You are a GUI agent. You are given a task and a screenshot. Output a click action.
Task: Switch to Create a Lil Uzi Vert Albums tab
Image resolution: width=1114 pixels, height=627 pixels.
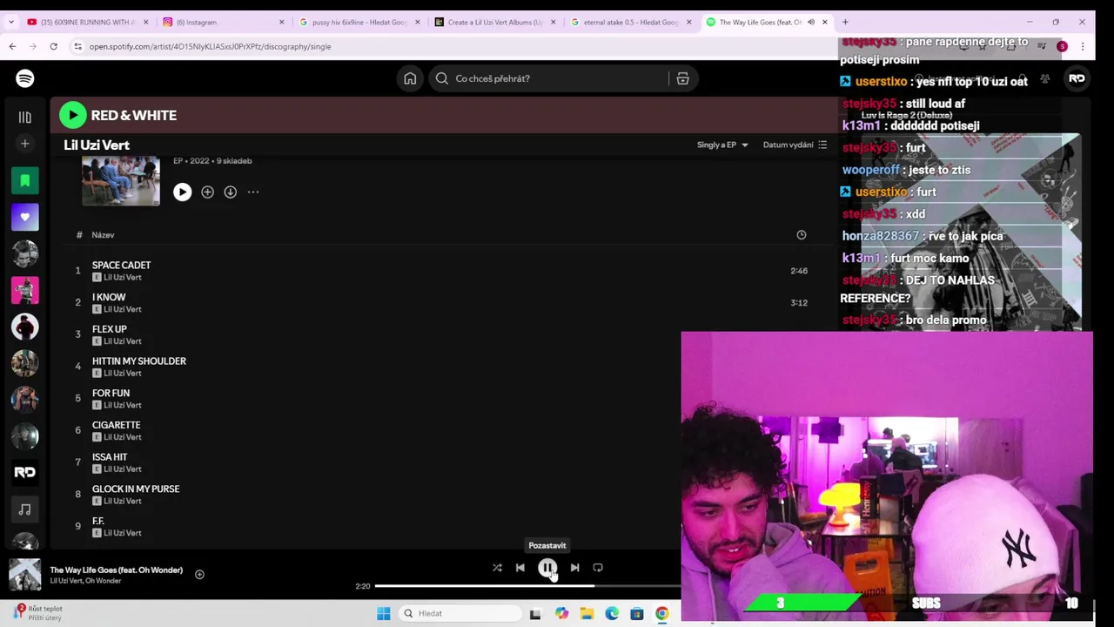(493, 22)
